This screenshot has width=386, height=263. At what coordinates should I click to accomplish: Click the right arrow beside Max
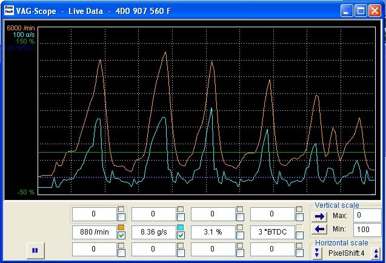(x=319, y=216)
